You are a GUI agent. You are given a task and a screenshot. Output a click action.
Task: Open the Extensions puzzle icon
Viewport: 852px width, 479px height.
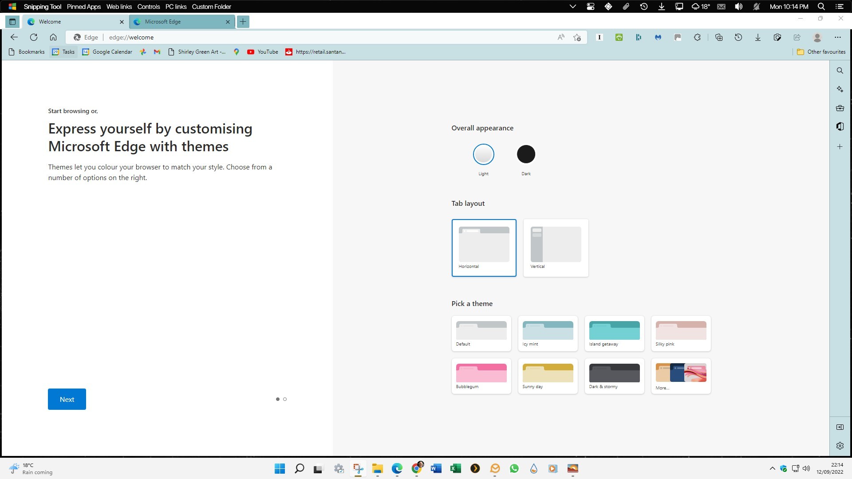tap(697, 37)
